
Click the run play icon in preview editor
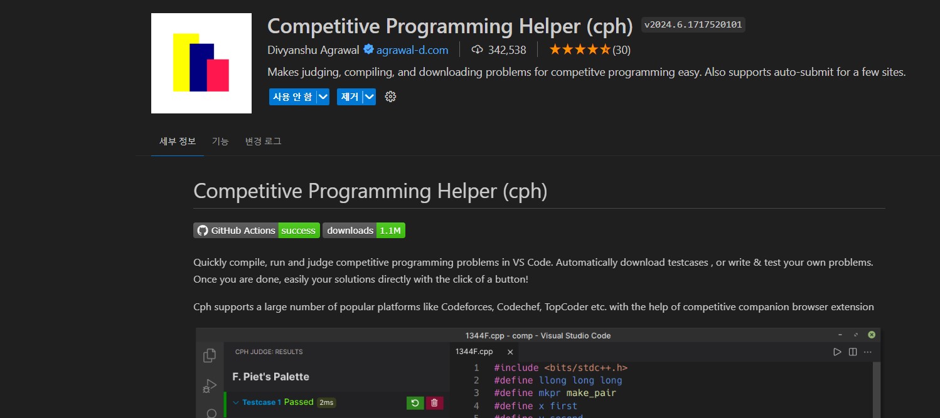[837, 352]
